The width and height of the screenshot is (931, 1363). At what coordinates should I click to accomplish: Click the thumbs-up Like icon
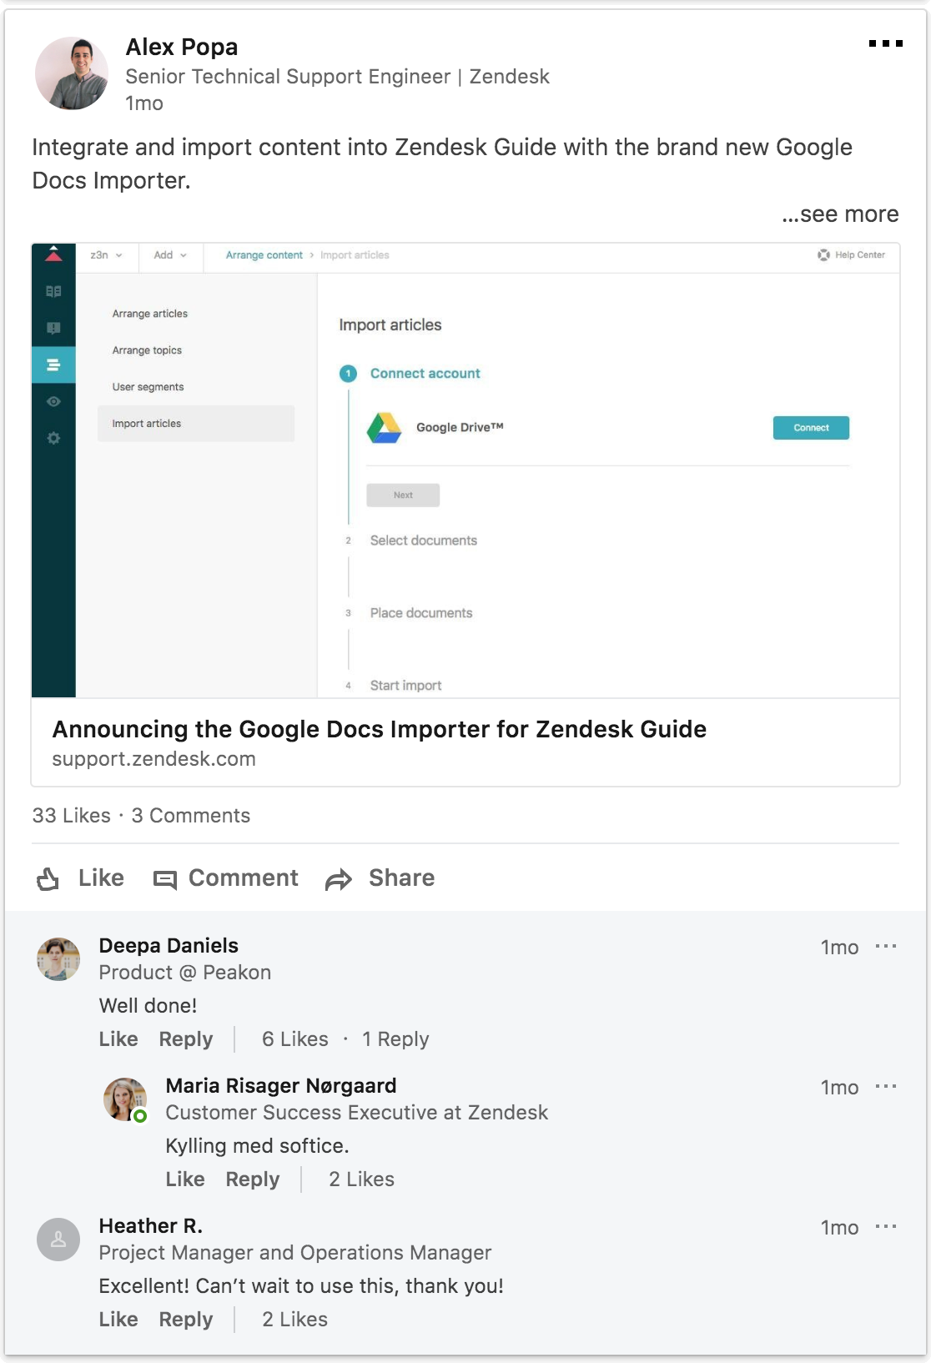[48, 878]
